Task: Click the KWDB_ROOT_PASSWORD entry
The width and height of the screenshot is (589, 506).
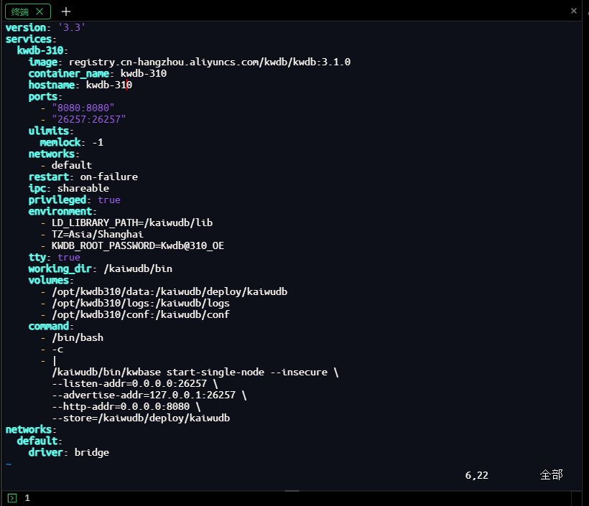Action: [x=138, y=246]
